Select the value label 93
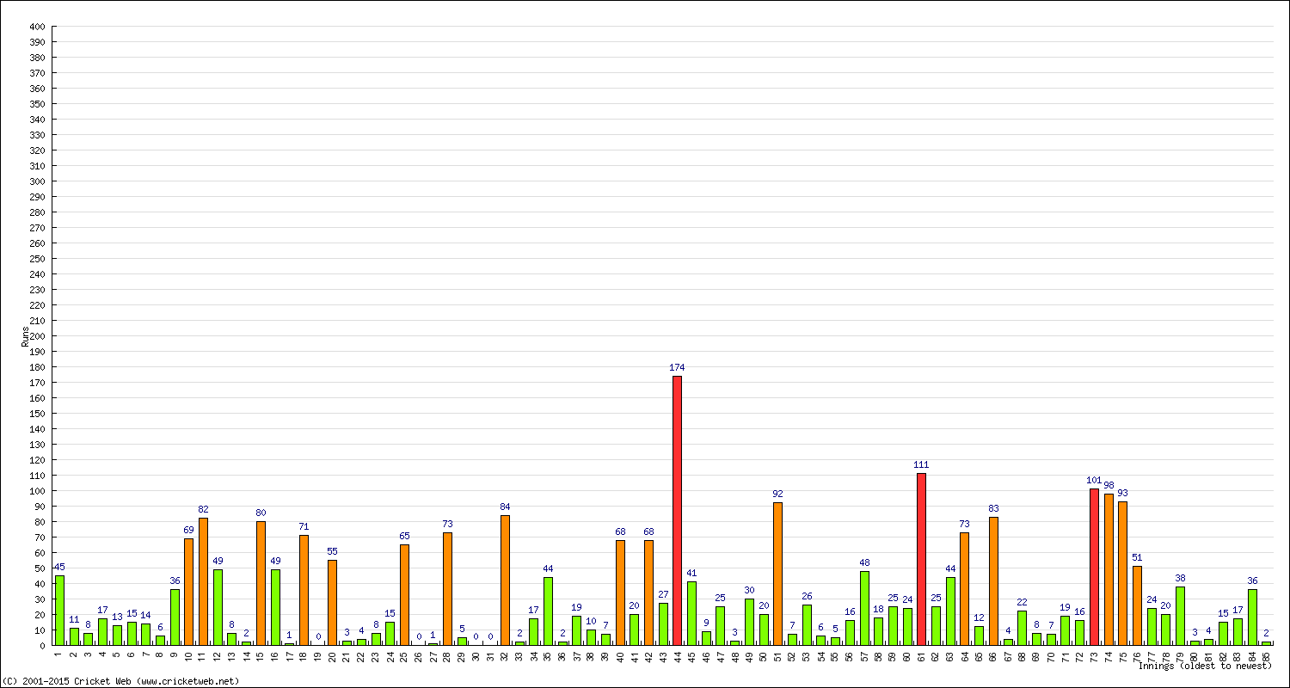This screenshot has height=688, width=1290. pyautogui.click(x=1123, y=494)
